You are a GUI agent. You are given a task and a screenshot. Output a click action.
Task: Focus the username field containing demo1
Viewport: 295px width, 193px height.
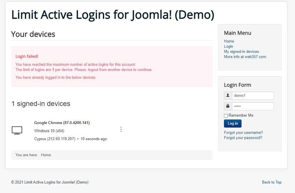[x=253, y=95]
